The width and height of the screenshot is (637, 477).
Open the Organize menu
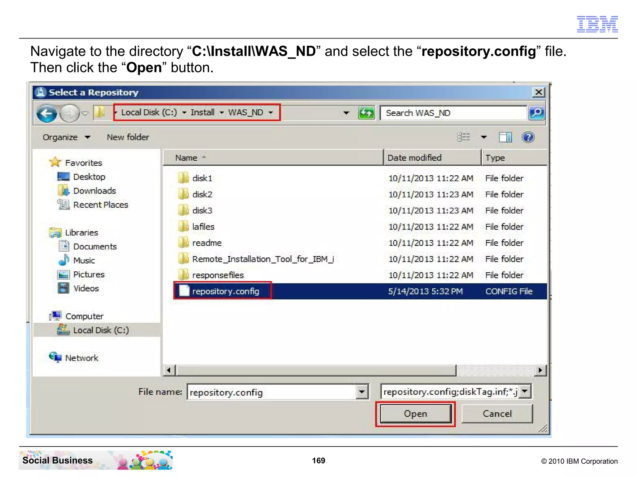click(66, 137)
